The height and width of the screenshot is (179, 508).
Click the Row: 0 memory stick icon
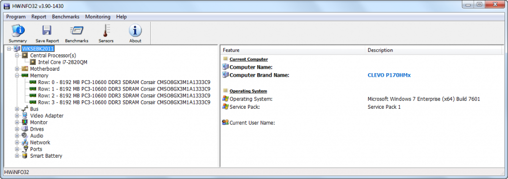click(x=33, y=82)
